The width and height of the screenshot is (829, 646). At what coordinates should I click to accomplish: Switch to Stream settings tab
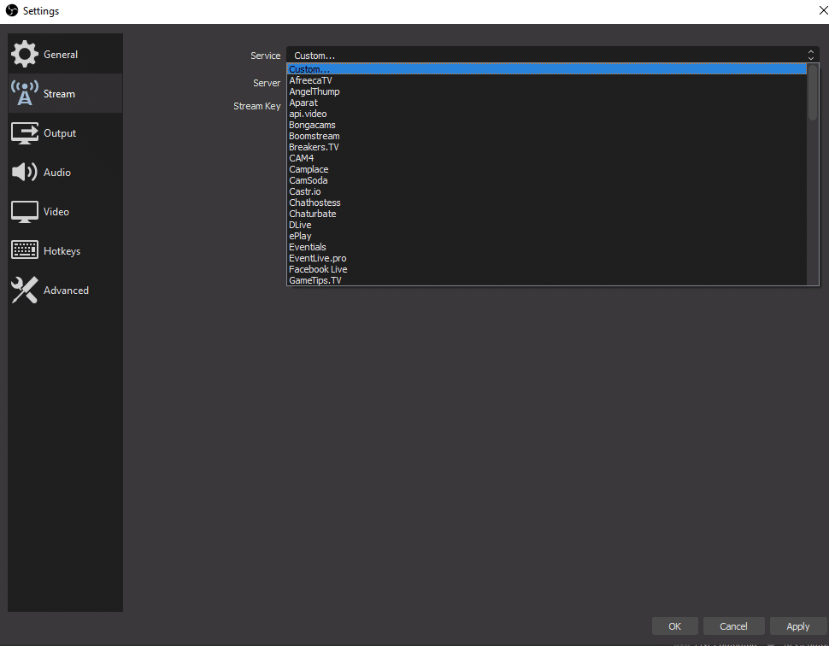(66, 93)
